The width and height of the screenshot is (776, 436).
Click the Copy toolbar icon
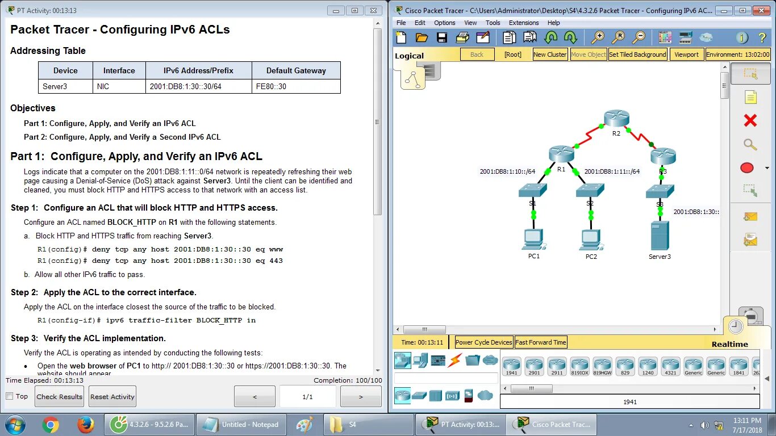509,38
